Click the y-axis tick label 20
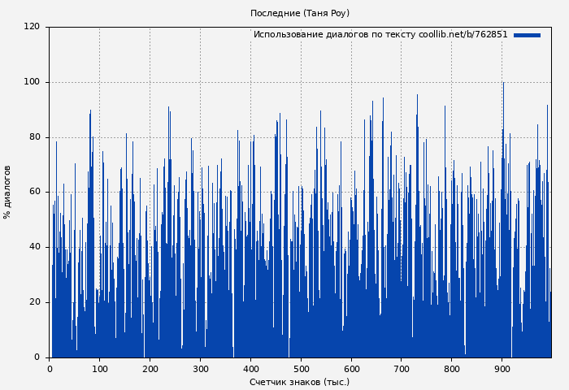This screenshot has width=569, height=390. (x=34, y=302)
